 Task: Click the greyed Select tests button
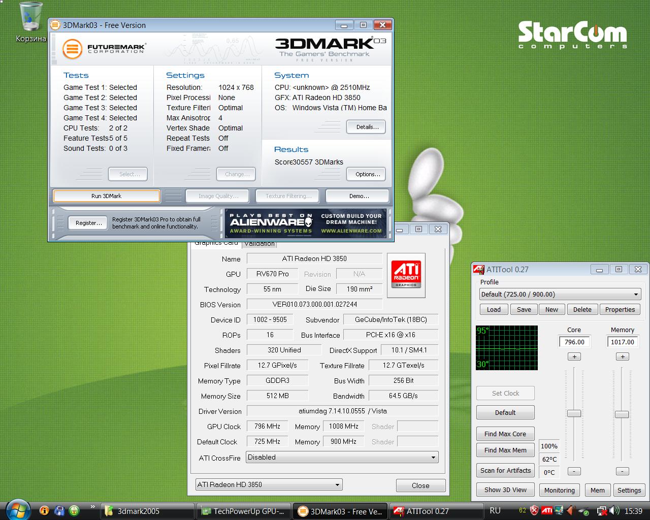coord(128,174)
